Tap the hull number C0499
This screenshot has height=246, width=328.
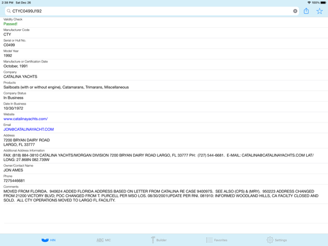tap(9, 45)
